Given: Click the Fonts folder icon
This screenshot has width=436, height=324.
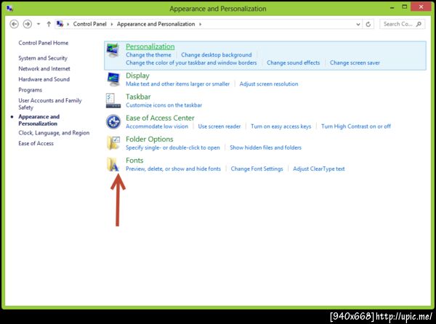Looking at the screenshot, I should 113,164.
